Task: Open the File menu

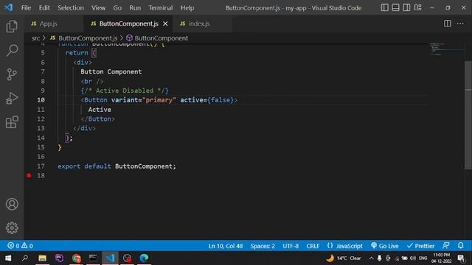Action: point(26,8)
